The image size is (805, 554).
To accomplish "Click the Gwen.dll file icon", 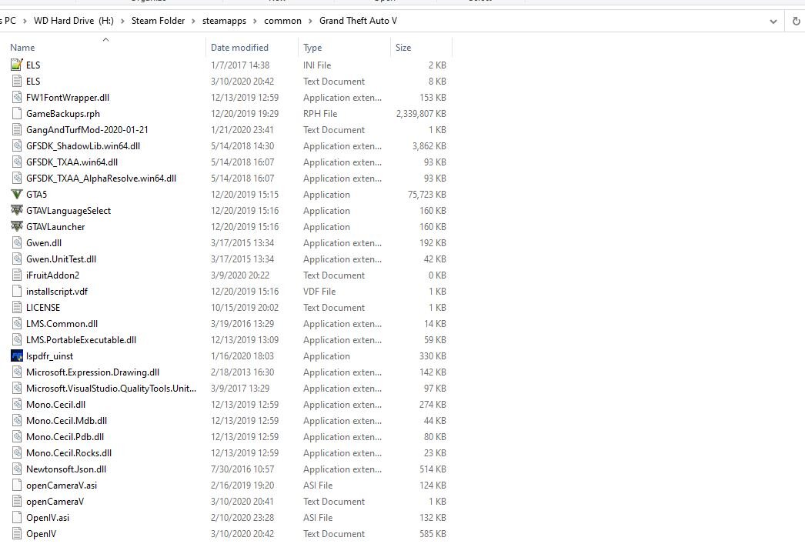I will (x=17, y=243).
